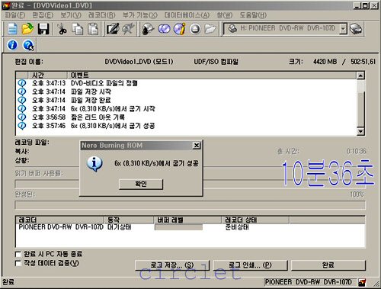The width and height of the screenshot is (381, 289).
Task: Click the 버퍼 레벨 buffer bar
Action: [179, 227]
